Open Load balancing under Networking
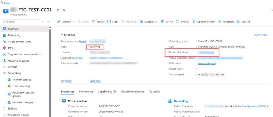Screen dimensions: 273x117 (21, 86)
